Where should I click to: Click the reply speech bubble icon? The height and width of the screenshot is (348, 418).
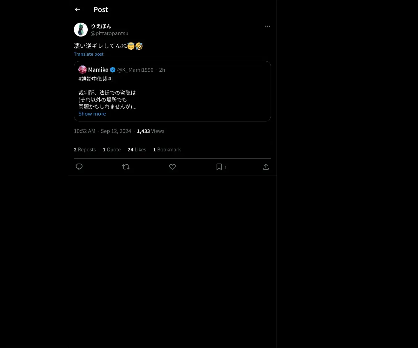tap(79, 167)
